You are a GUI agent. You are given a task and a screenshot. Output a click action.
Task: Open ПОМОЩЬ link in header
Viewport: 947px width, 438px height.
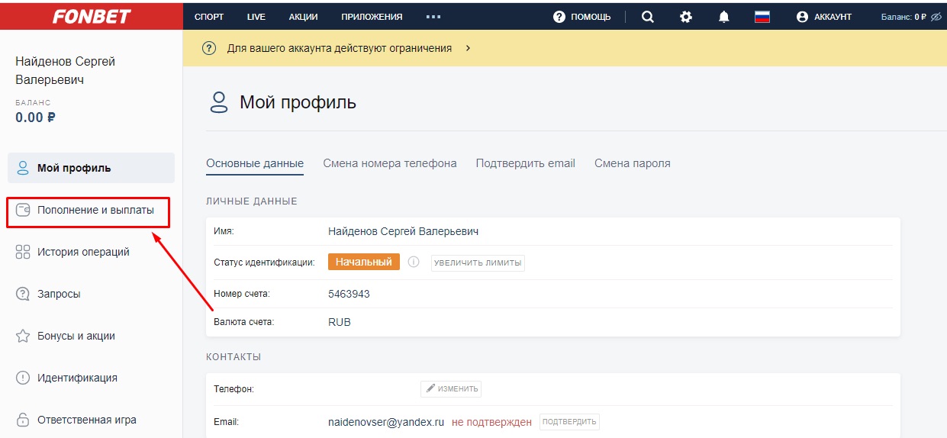point(591,17)
